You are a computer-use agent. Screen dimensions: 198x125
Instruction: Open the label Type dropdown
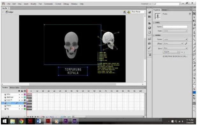[x=175, y=31]
